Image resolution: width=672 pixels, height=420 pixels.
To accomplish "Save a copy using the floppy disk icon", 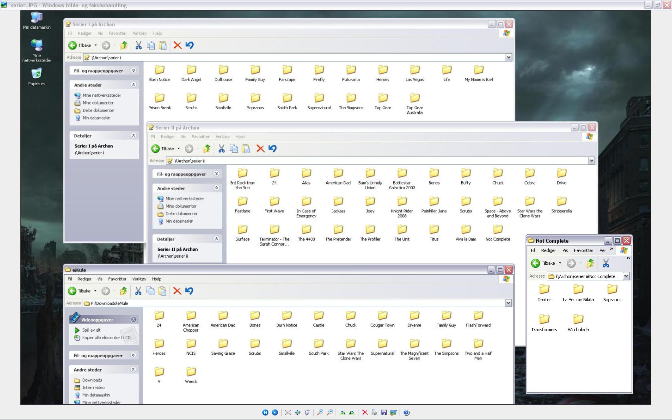I will [384, 412].
